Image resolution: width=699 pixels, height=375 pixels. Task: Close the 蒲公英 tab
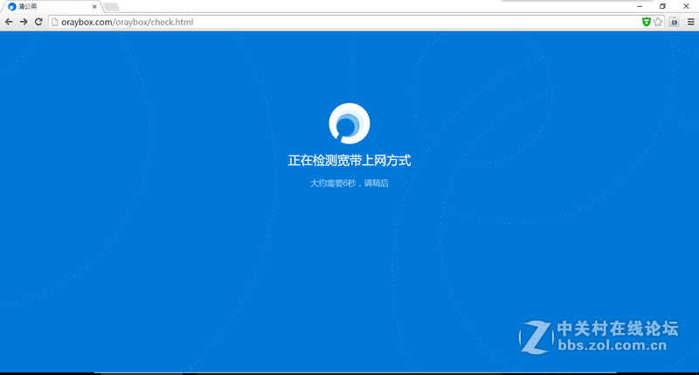94,7
